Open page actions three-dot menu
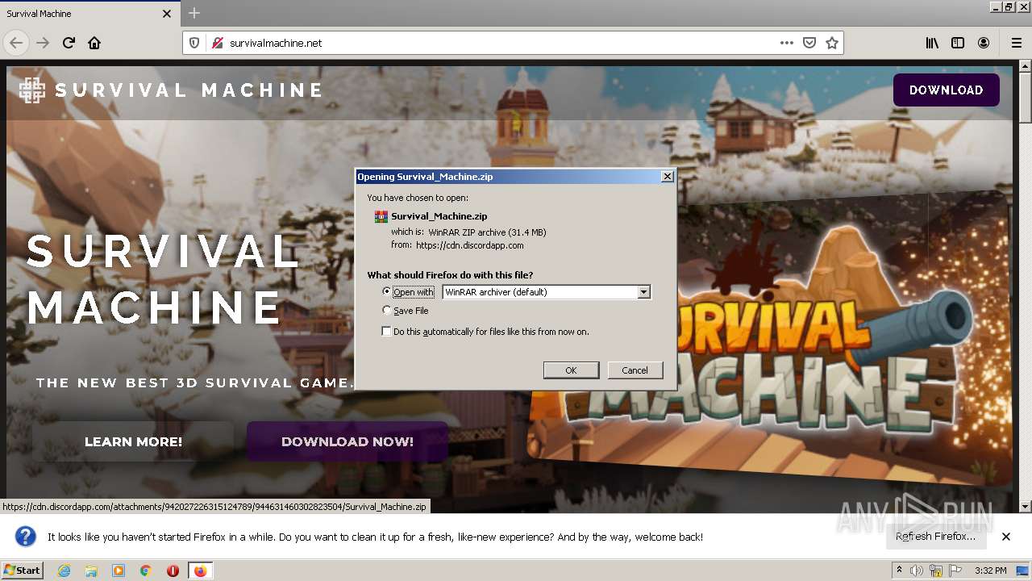The image size is (1032, 581). pyautogui.click(x=787, y=43)
